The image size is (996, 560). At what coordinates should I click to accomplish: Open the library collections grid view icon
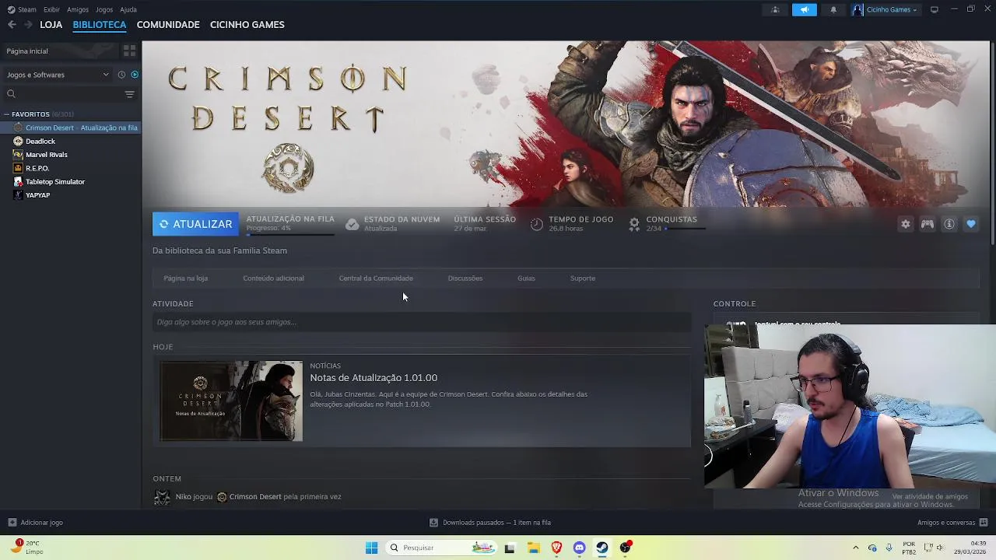(129, 51)
